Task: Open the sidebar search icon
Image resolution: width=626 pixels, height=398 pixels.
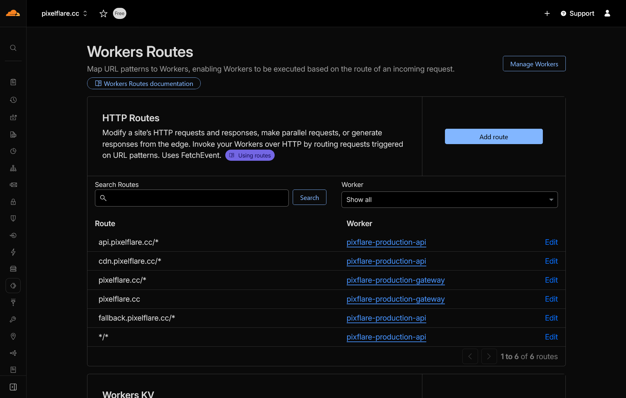Action: [13, 48]
